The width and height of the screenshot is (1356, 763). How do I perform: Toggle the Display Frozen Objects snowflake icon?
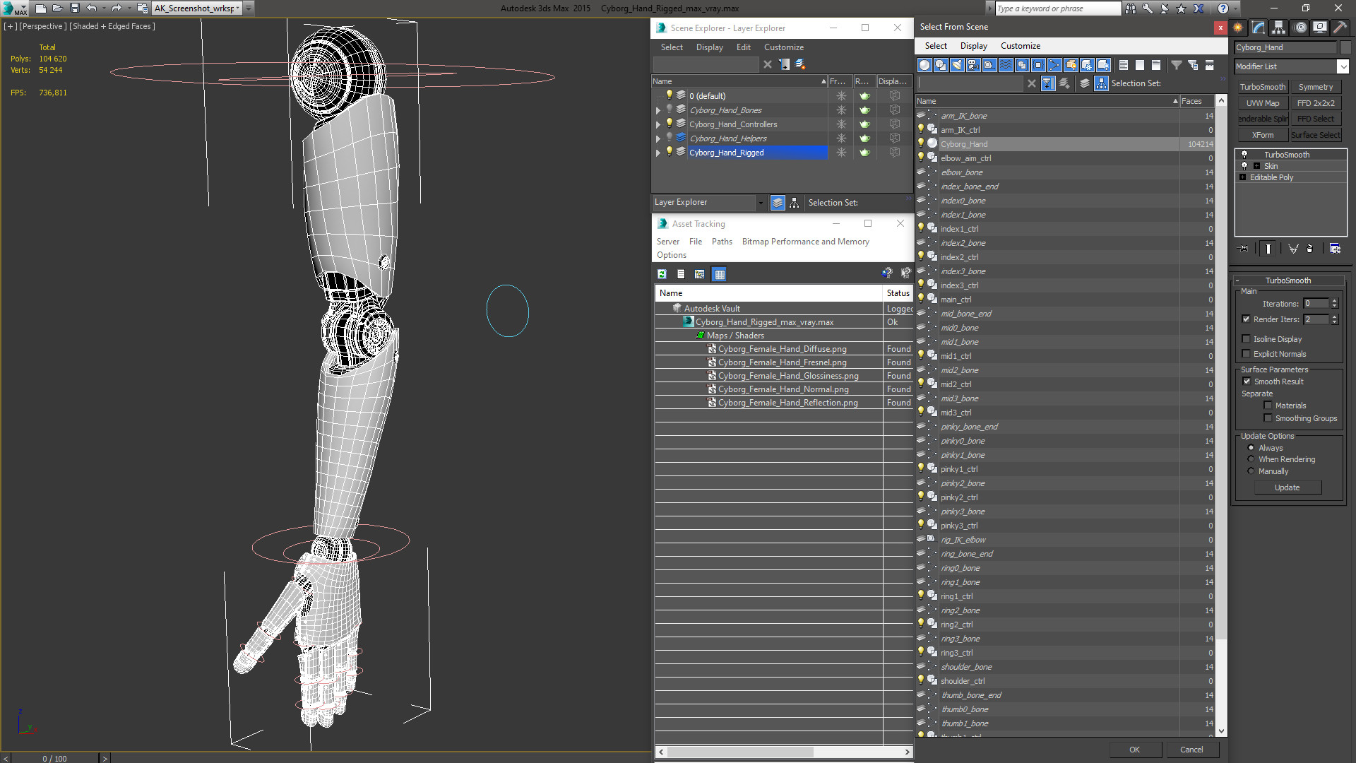1087,65
